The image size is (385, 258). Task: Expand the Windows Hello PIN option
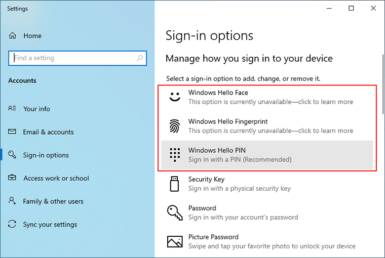[x=267, y=155]
